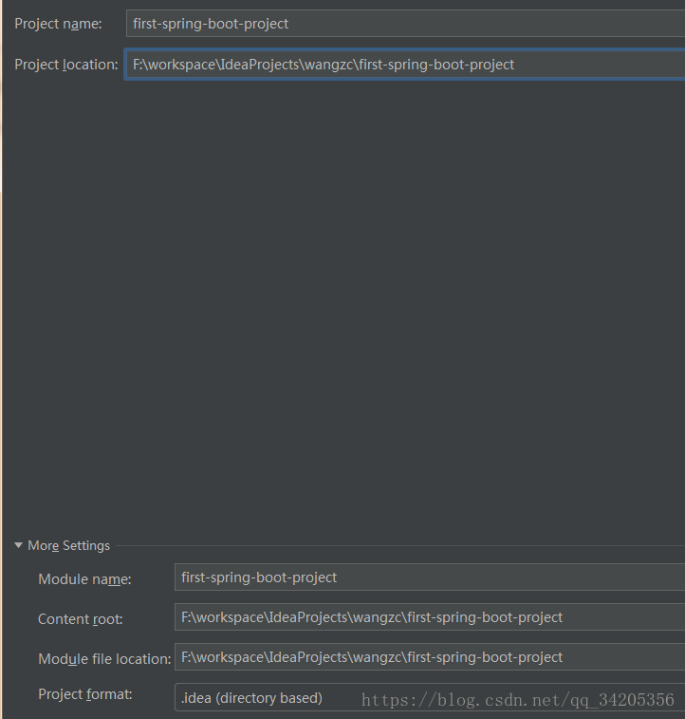Click the Project location label
Viewport: 685px width, 719px height.
(66, 65)
